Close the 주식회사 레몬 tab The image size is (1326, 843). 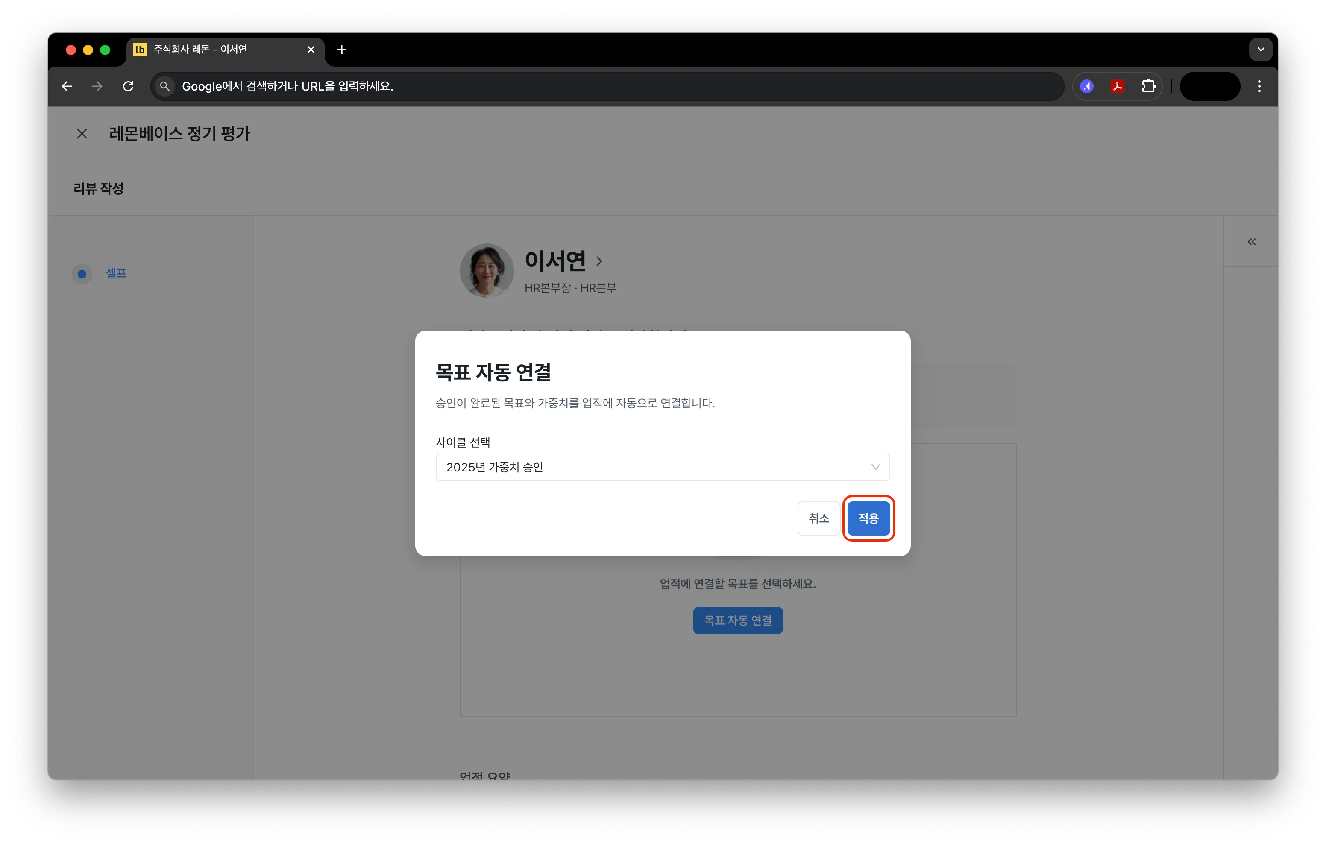(x=311, y=50)
